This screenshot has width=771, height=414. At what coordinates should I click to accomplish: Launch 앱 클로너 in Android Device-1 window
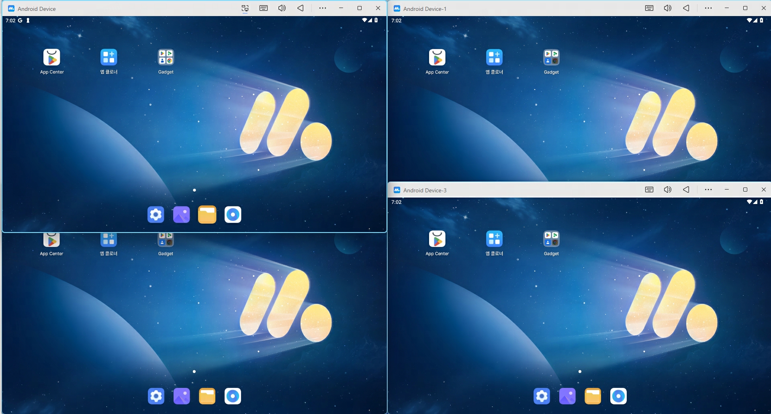click(x=495, y=57)
